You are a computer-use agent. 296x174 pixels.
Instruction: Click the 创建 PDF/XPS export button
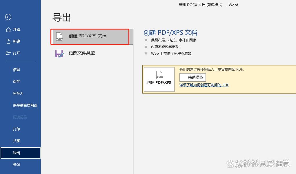coord(159,79)
